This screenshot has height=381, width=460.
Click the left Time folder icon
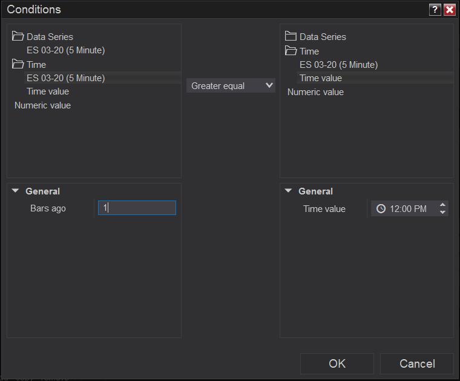(x=18, y=64)
